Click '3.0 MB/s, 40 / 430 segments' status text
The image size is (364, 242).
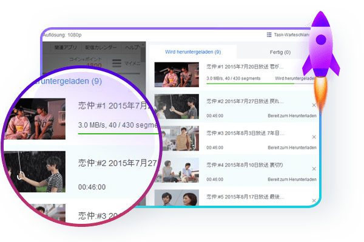[234, 78]
